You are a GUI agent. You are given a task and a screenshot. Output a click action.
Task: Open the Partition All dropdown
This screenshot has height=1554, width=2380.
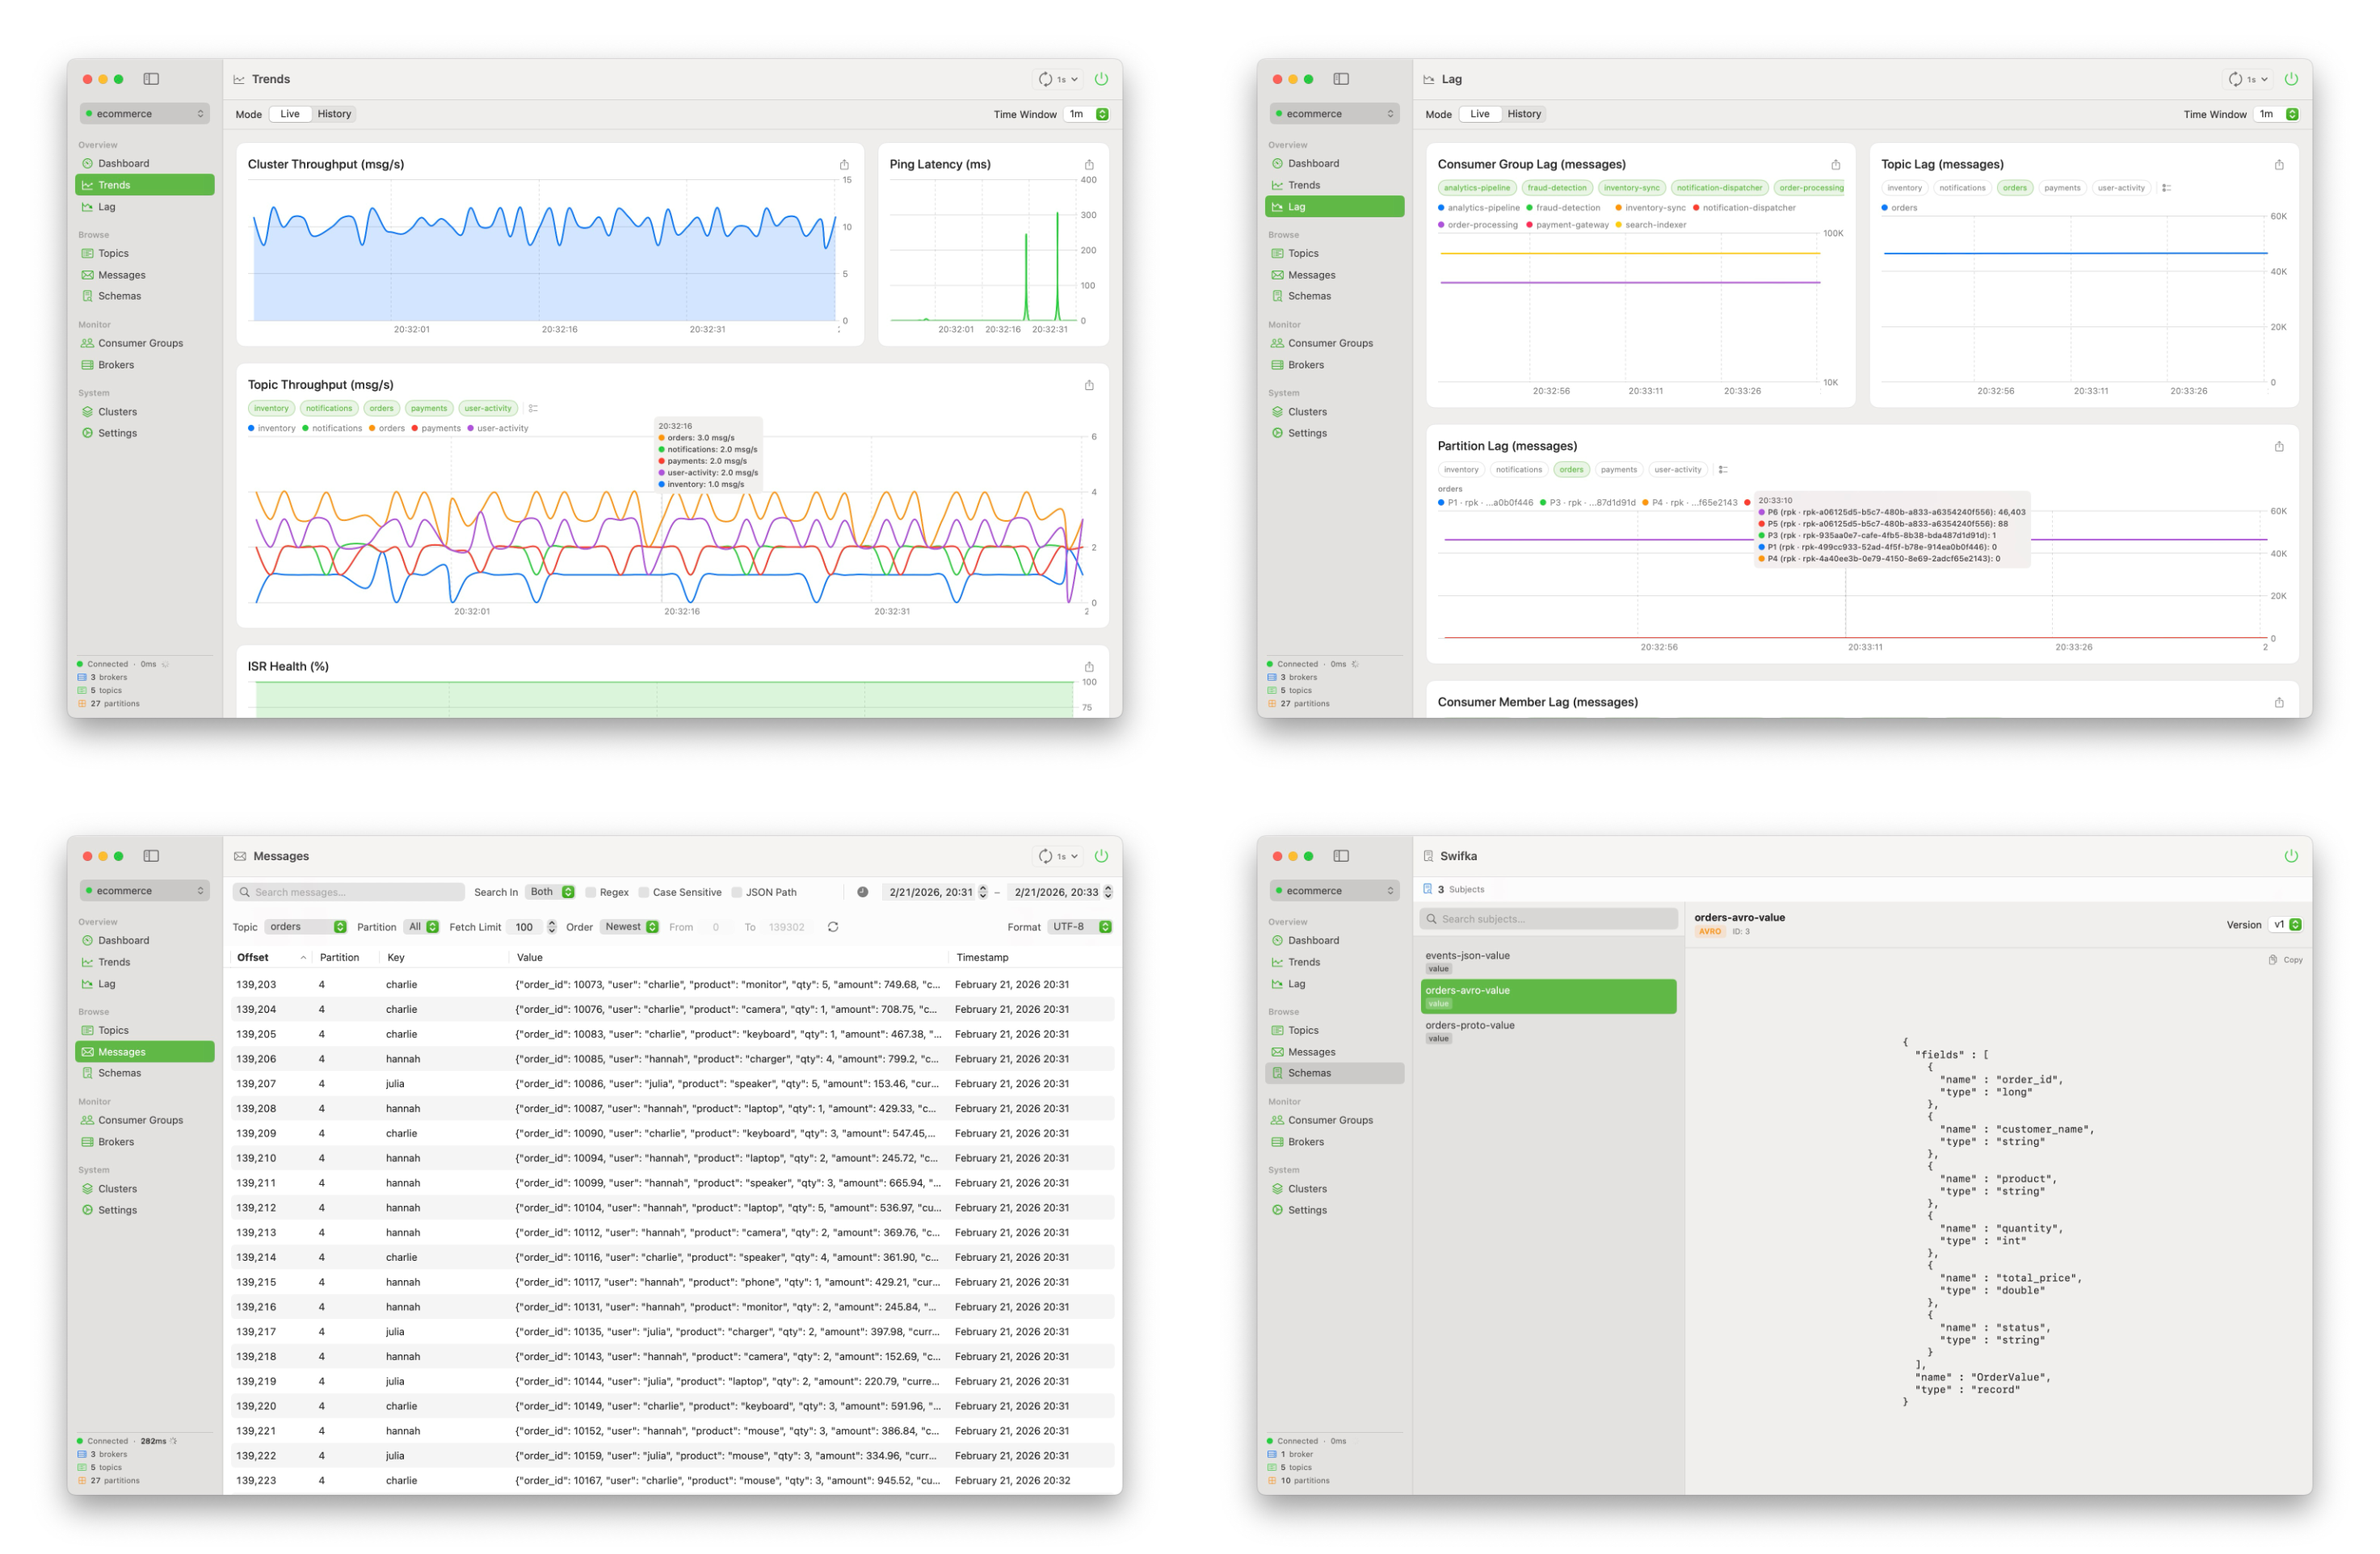pyautogui.click(x=421, y=927)
